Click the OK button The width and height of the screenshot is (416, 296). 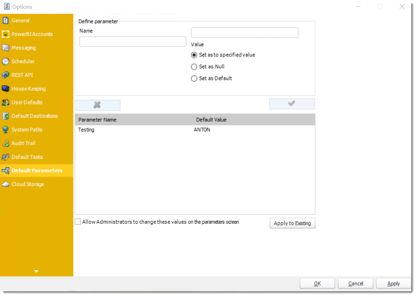[317, 283]
